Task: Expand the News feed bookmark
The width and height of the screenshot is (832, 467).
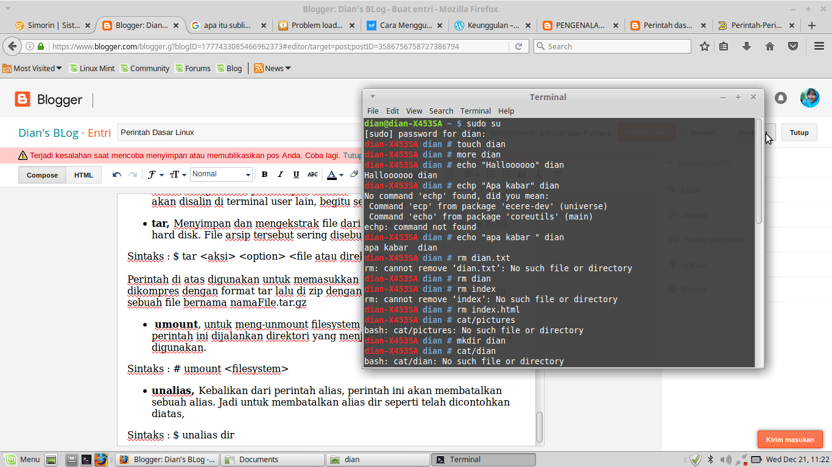Action: click(x=272, y=68)
